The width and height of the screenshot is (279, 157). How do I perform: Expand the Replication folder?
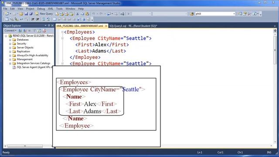point(10,51)
